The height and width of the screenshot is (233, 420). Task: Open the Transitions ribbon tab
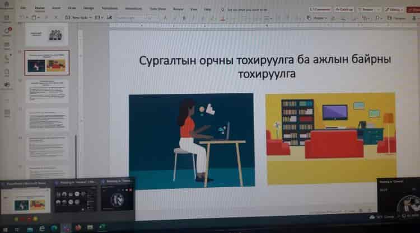[x=110, y=8]
